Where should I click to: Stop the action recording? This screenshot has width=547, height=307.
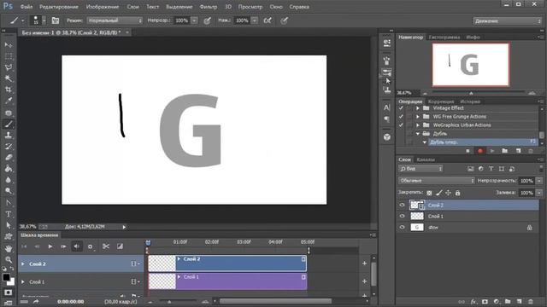tap(468, 151)
